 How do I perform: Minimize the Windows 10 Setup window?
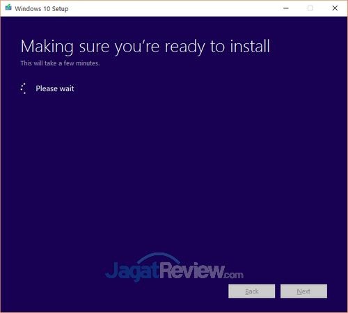tap(286, 8)
